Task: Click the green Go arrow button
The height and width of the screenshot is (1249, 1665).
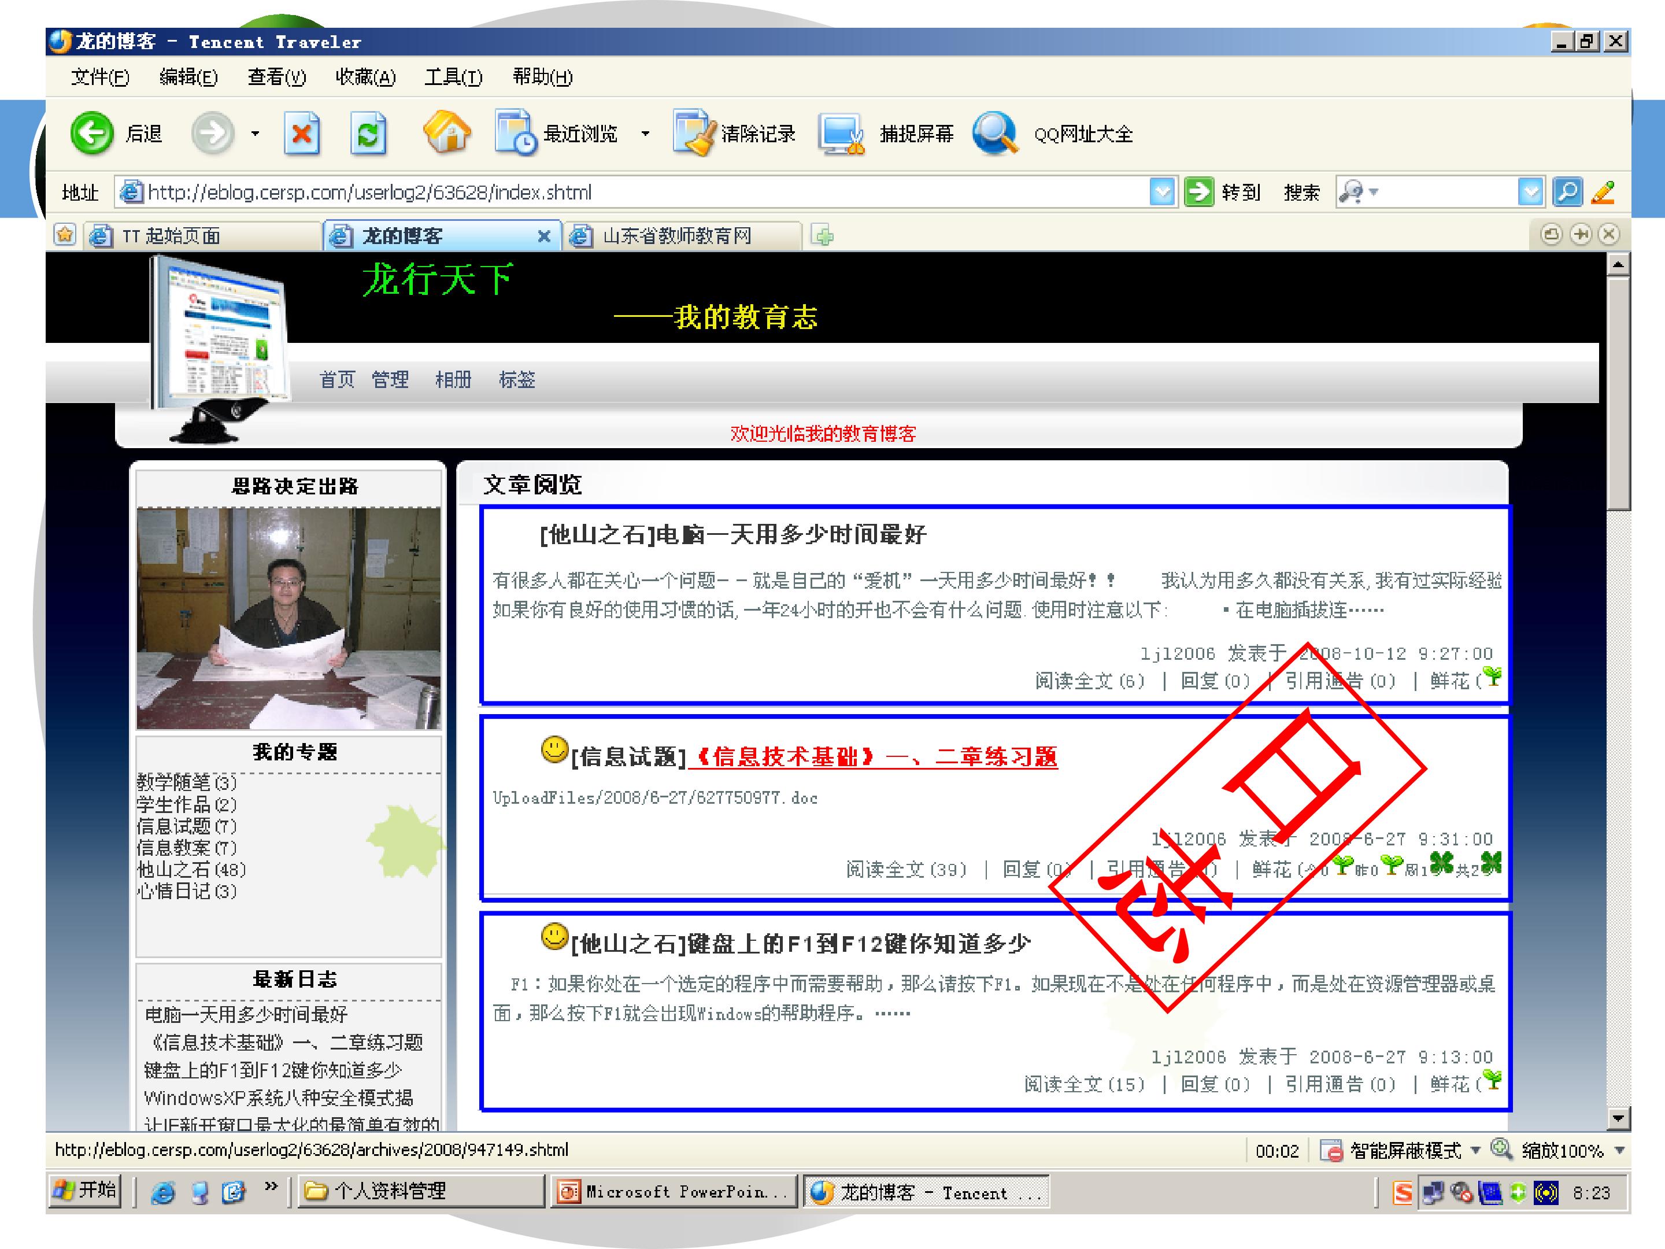Action: pyautogui.click(x=1199, y=192)
